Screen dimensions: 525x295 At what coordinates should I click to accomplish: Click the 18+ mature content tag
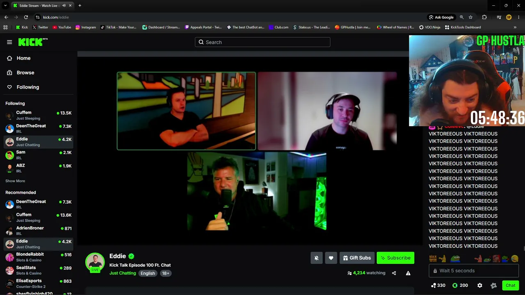[165, 273]
